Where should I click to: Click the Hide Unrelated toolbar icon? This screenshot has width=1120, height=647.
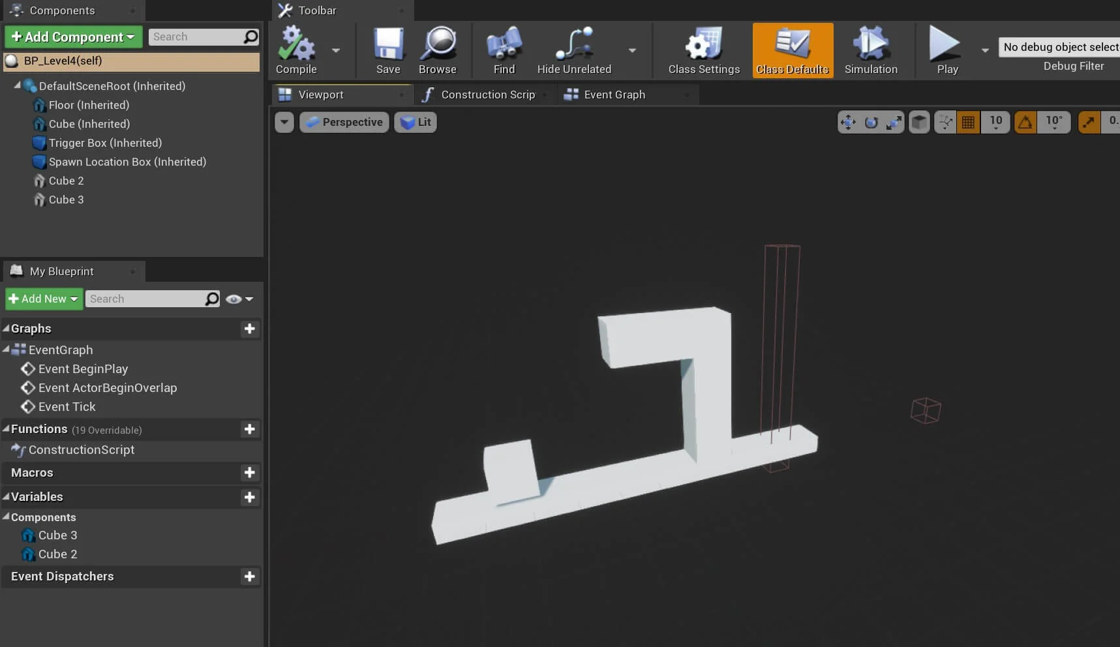coord(573,44)
